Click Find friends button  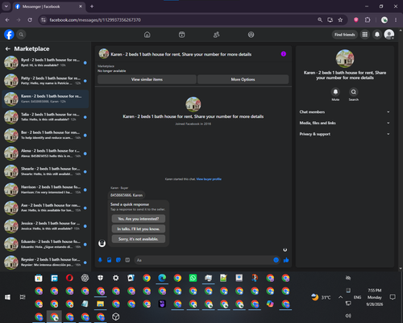(x=345, y=35)
